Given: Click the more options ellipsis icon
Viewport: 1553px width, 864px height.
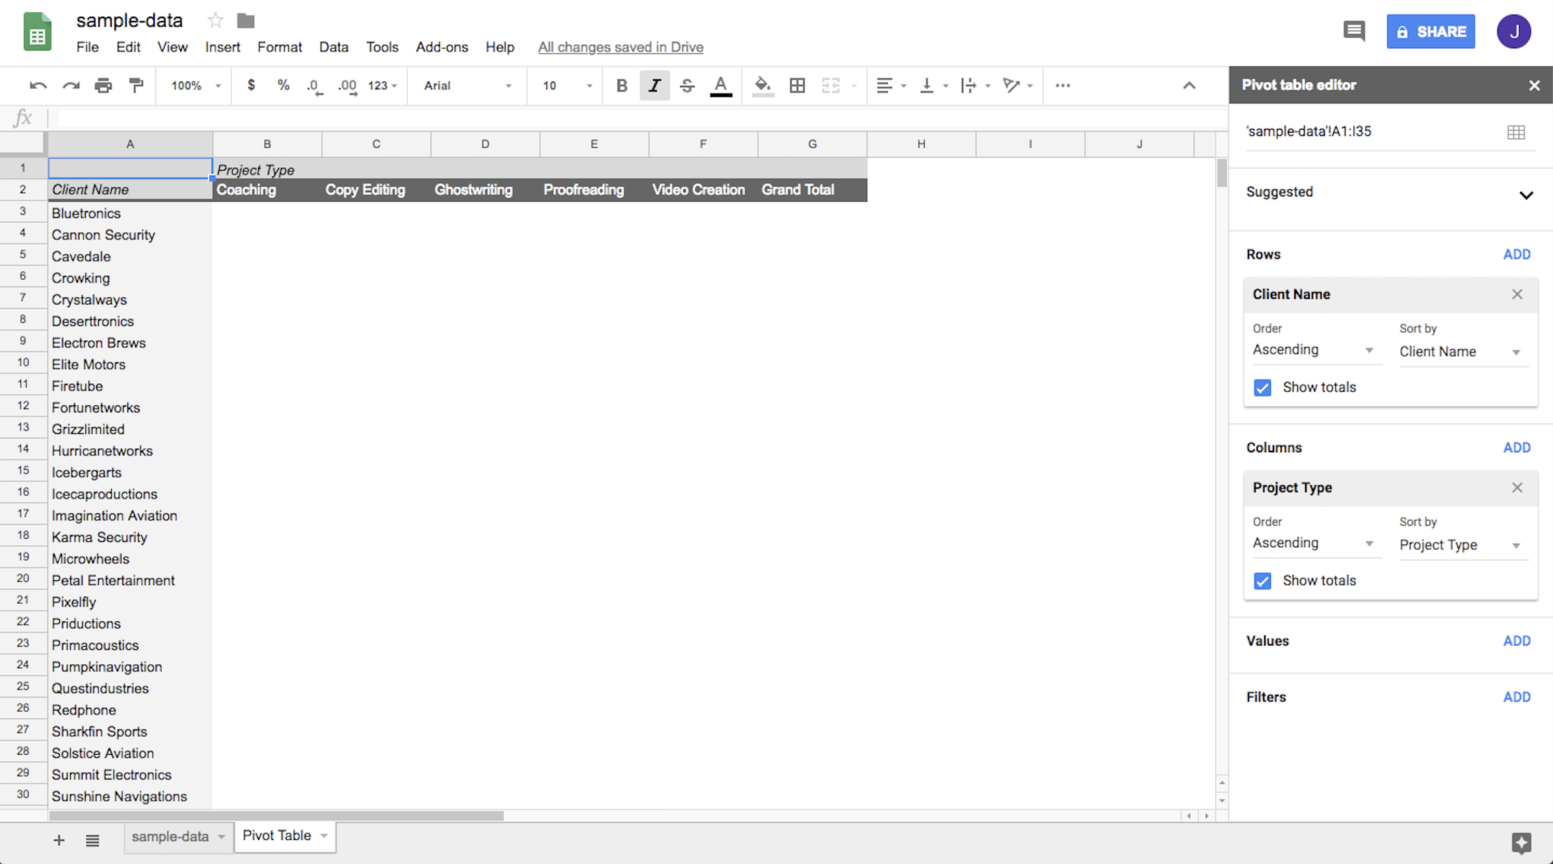Looking at the screenshot, I should point(1062,85).
